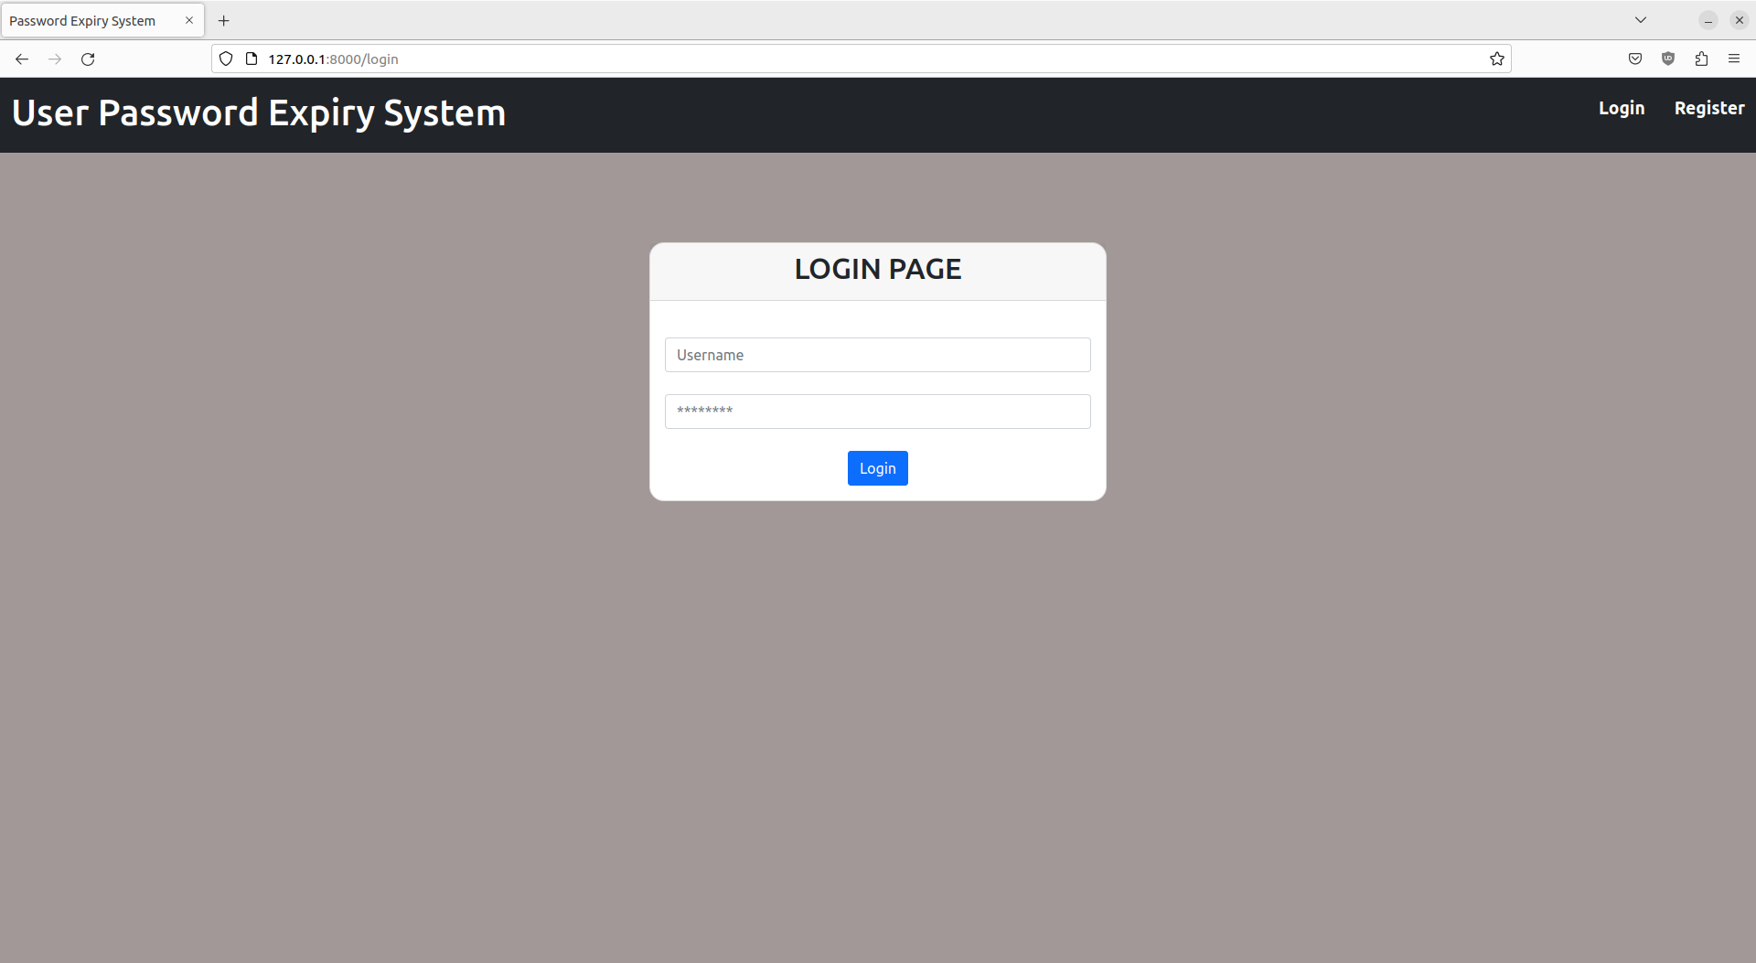1756x963 pixels.
Task: Open the Login navigation menu item
Action: [x=1621, y=108]
